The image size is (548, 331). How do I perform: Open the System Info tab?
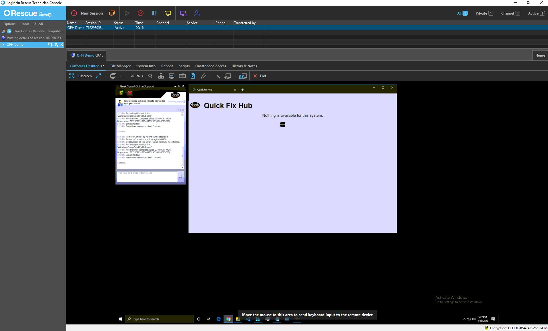(x=146, y=66)
